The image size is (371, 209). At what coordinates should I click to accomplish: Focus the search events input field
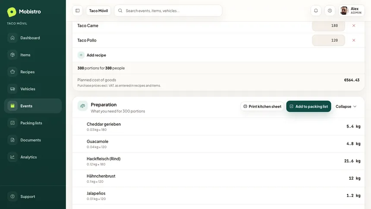[x=168, y=11]
